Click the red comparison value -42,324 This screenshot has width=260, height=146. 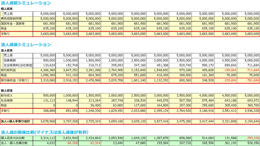(90, 143)
